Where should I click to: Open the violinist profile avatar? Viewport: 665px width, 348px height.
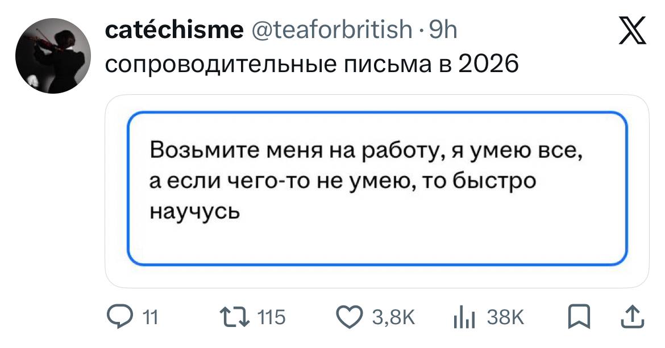tap(51, 55)
